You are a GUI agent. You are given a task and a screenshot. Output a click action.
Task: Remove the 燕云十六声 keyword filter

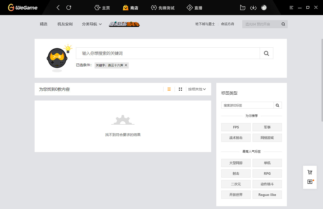[x=126, y=65]
